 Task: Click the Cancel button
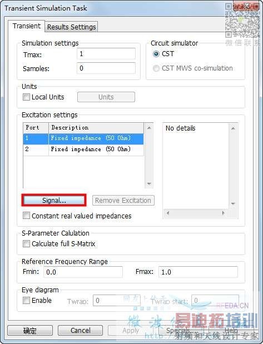point(81,330)
